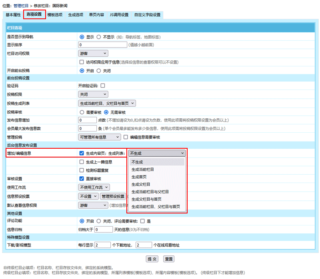Screen dimensions: 320x279
Task: Choose 生成首页 from the open list
Action: tap(139, 177)
